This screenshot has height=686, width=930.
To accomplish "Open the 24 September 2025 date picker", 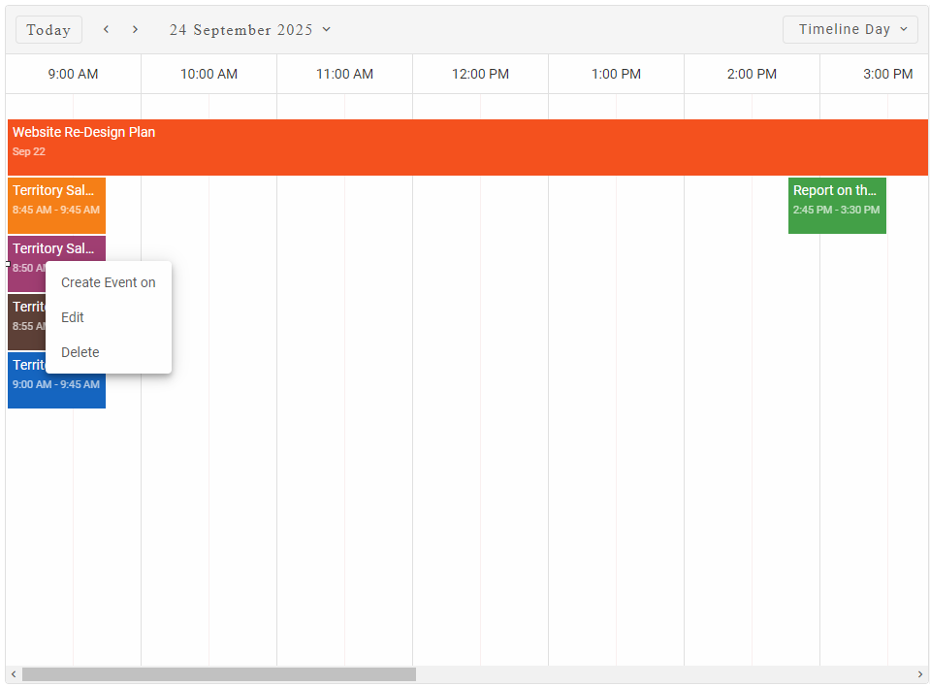I will pos(250,30).
